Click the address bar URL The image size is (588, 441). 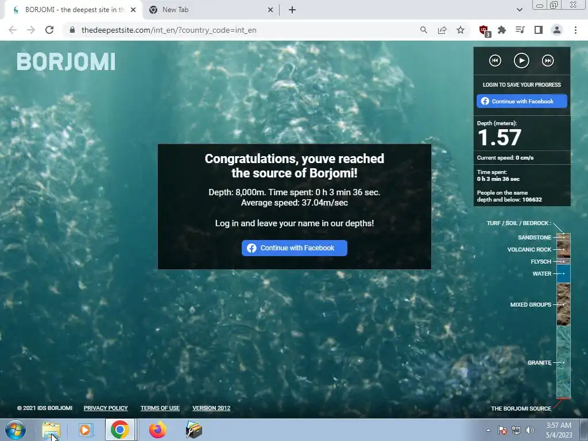[169, 30]
